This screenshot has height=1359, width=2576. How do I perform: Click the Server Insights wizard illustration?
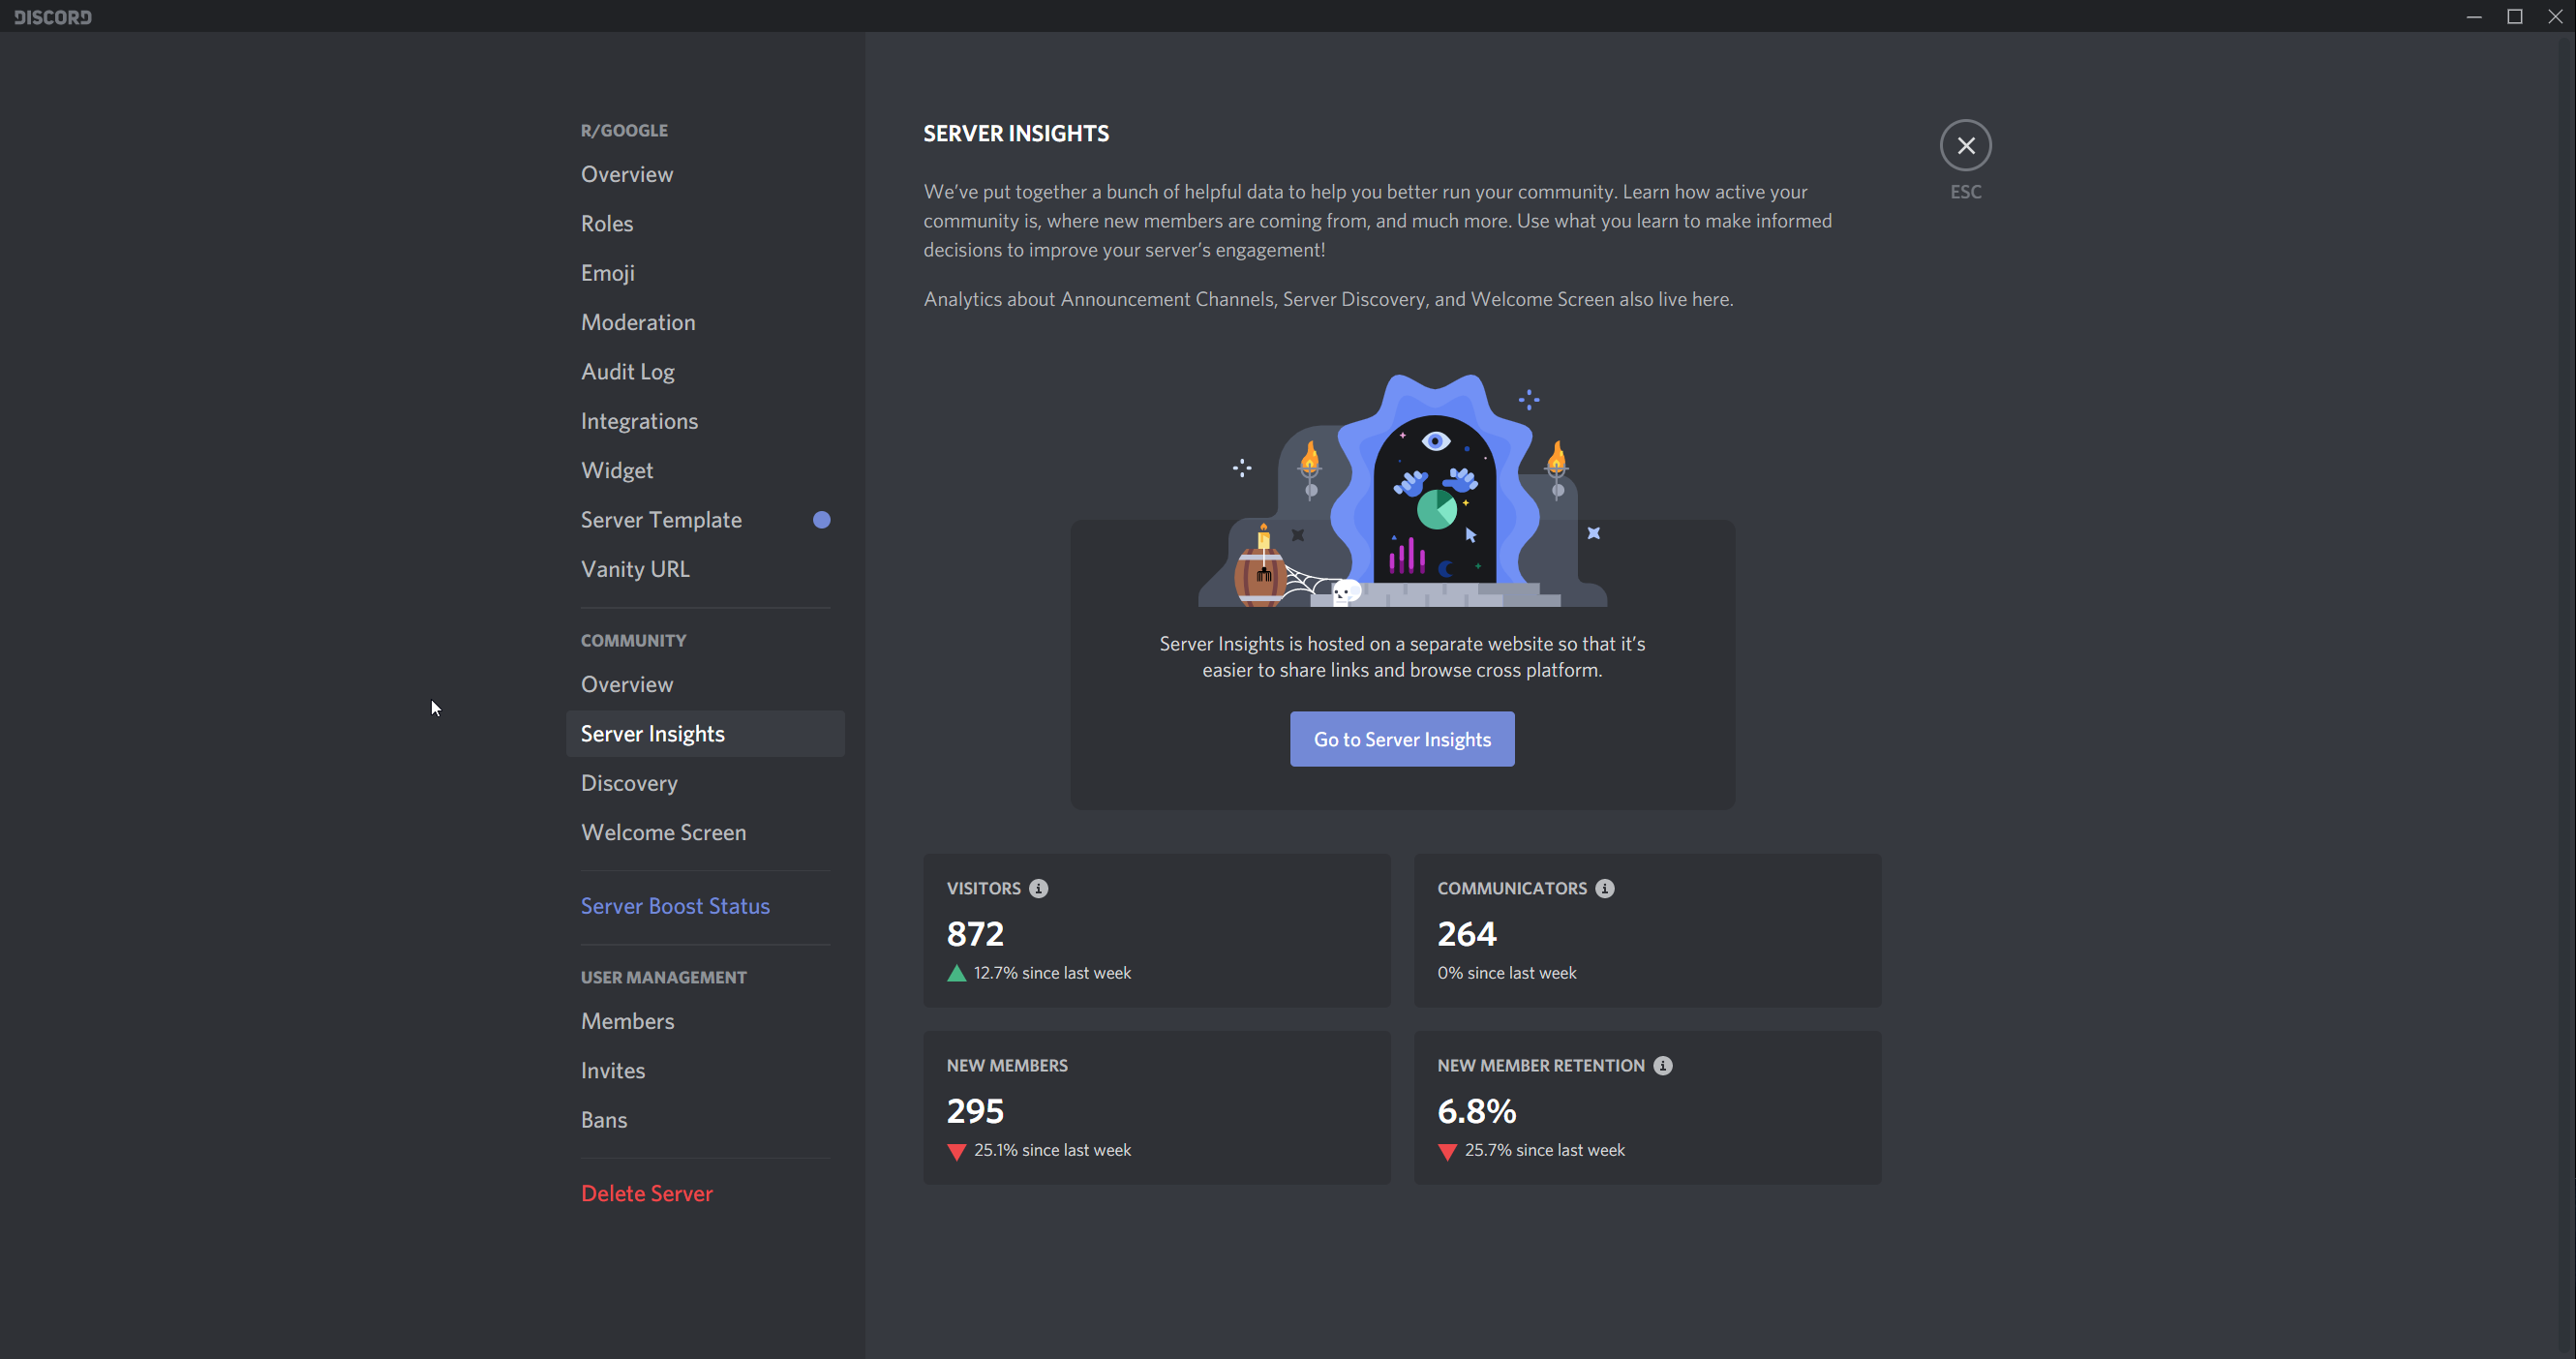(1402, 492)
